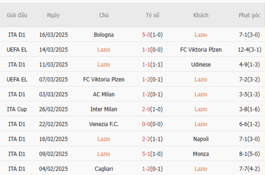Click the 2-2 score against Napoli
Viewport: 265px width, 175px height.
[152, 139]
